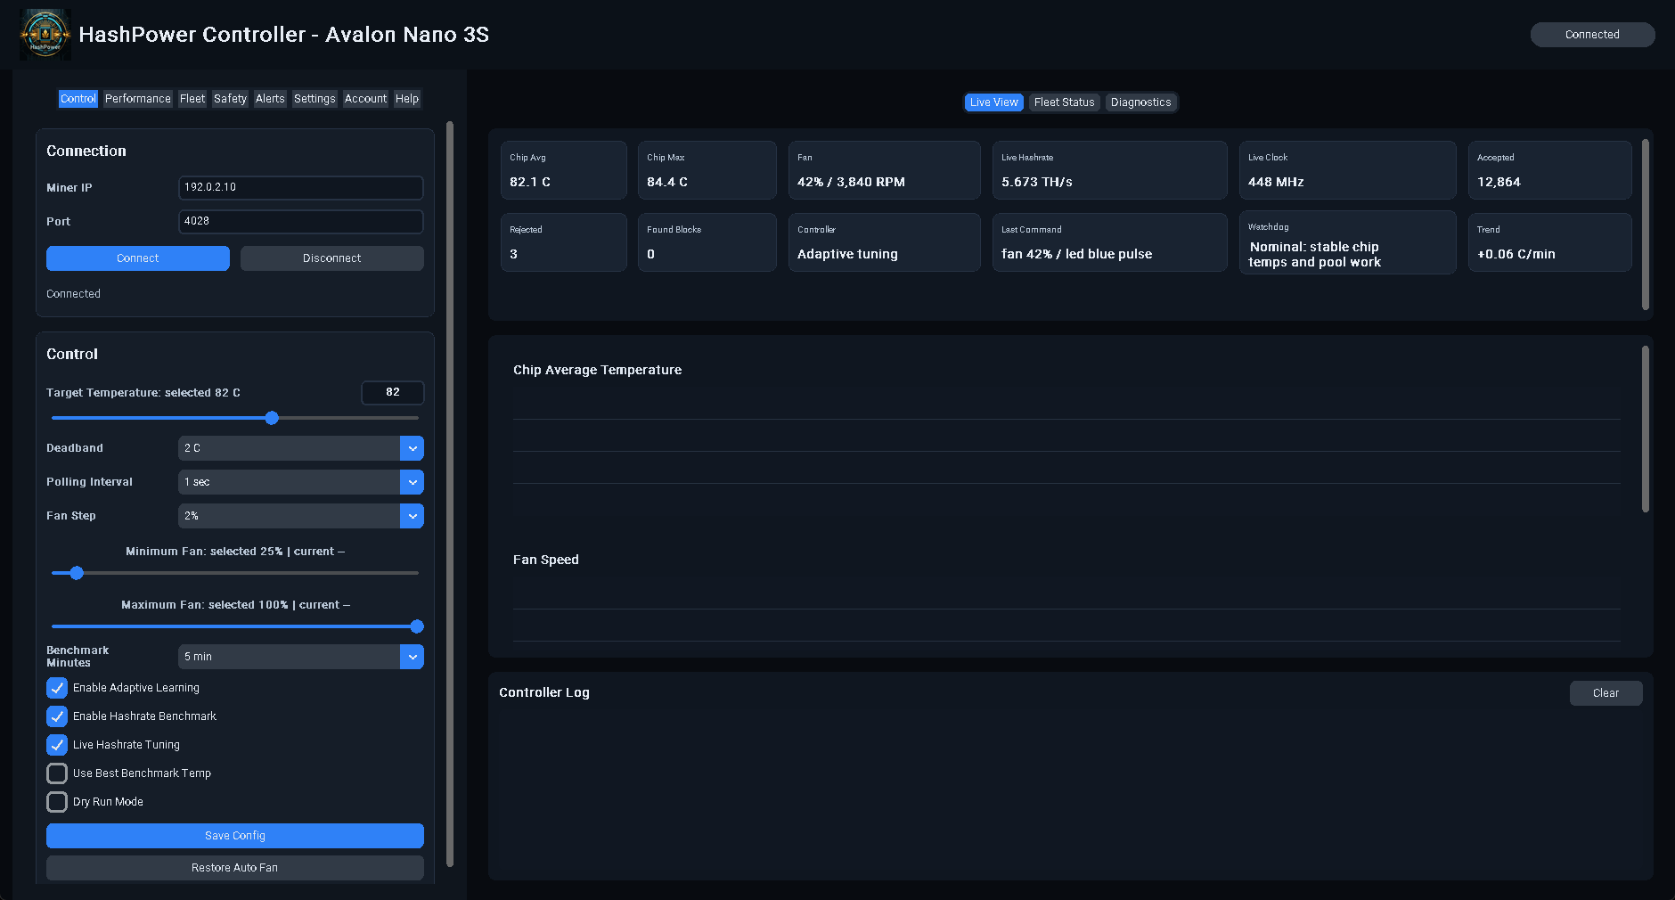
Task: Click the Last Command card
Action: (x=1110, y=242)
